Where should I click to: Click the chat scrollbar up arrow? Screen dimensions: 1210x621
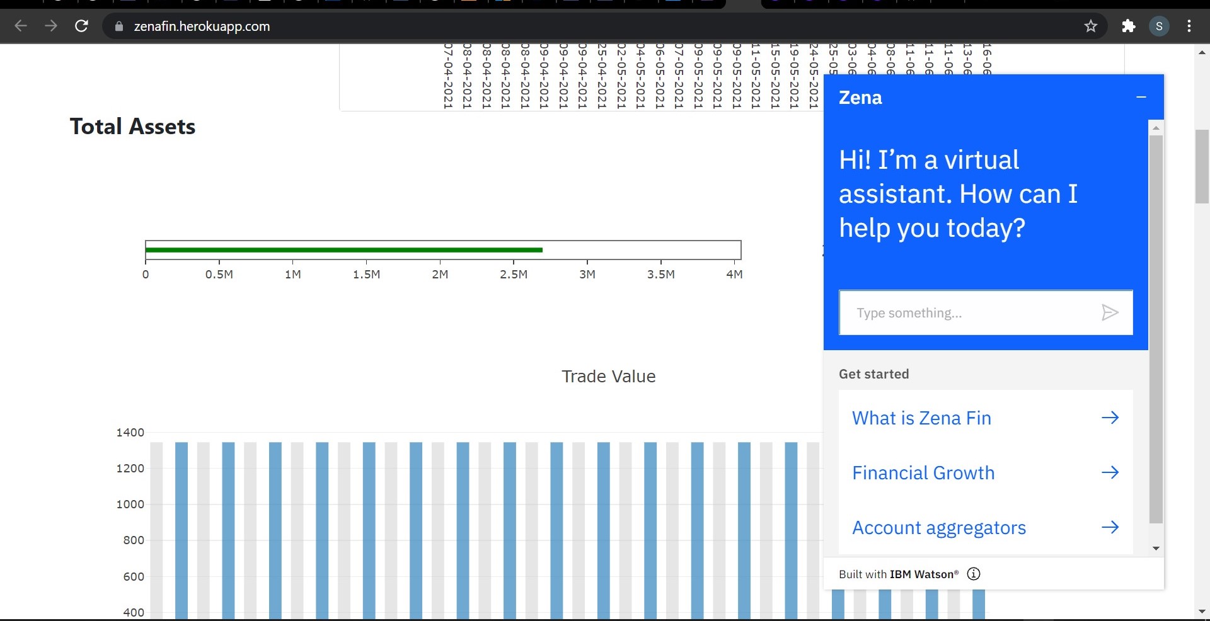pos(1156,128)
